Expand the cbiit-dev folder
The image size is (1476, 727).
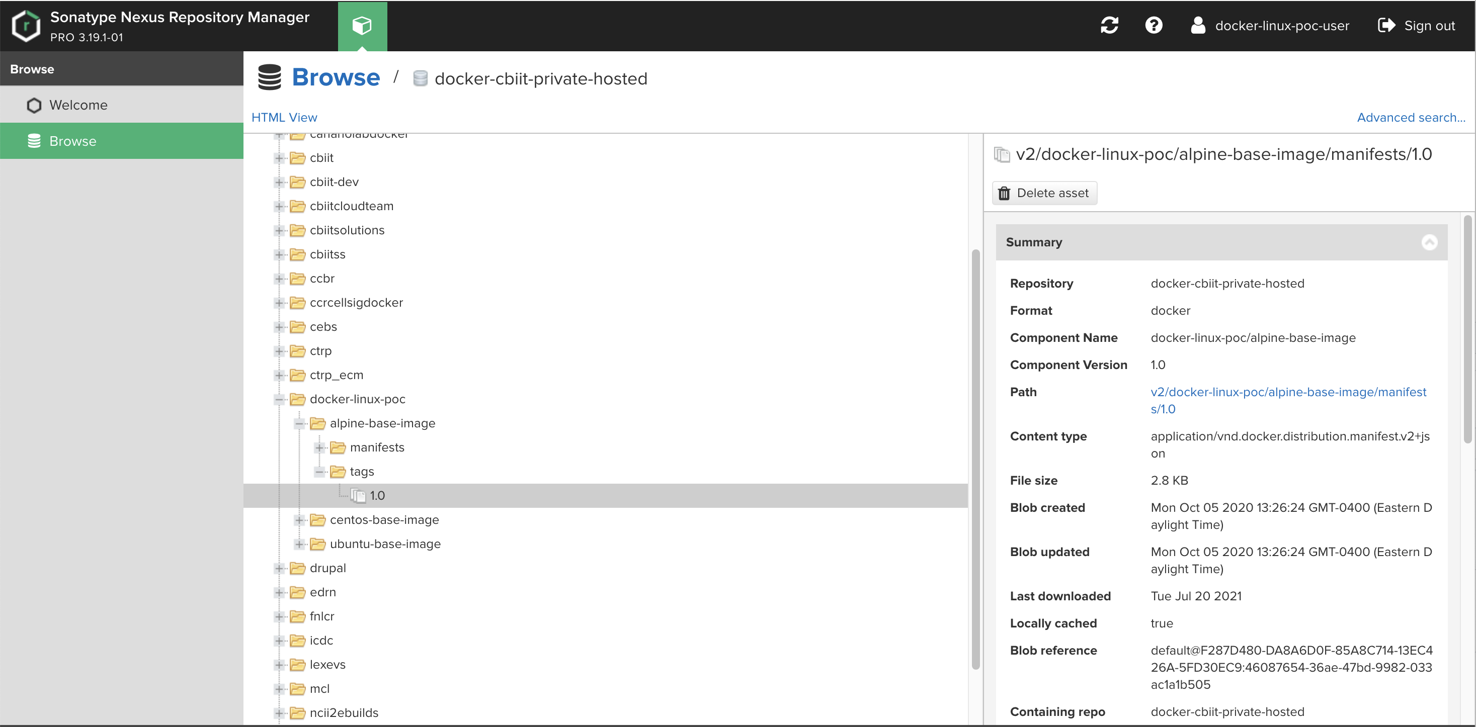point(279,181)
